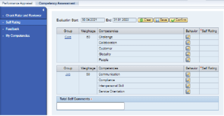Select the Service Orientation text
Image resolution: width=224 pixels, height=116 pixels.
click(x=112, y=91)
